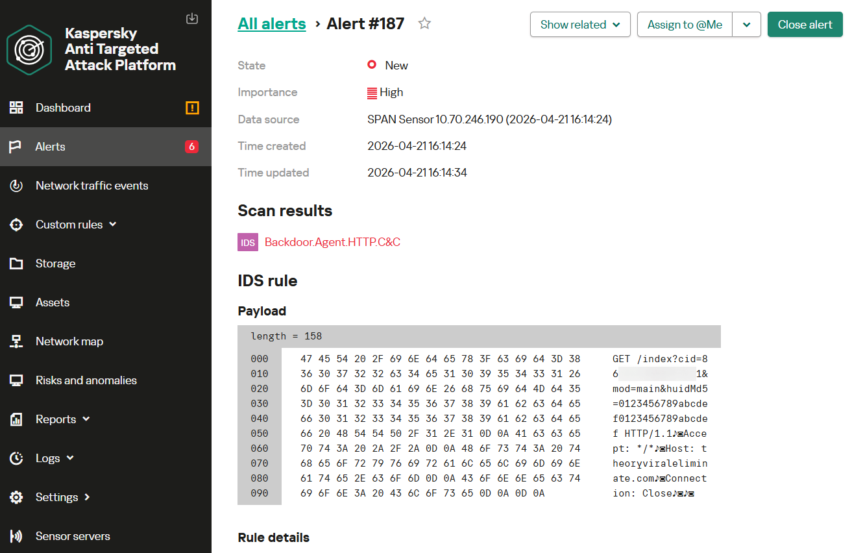Click the Alerts flag icon
The image size is (852, 553).
point(16,147)
